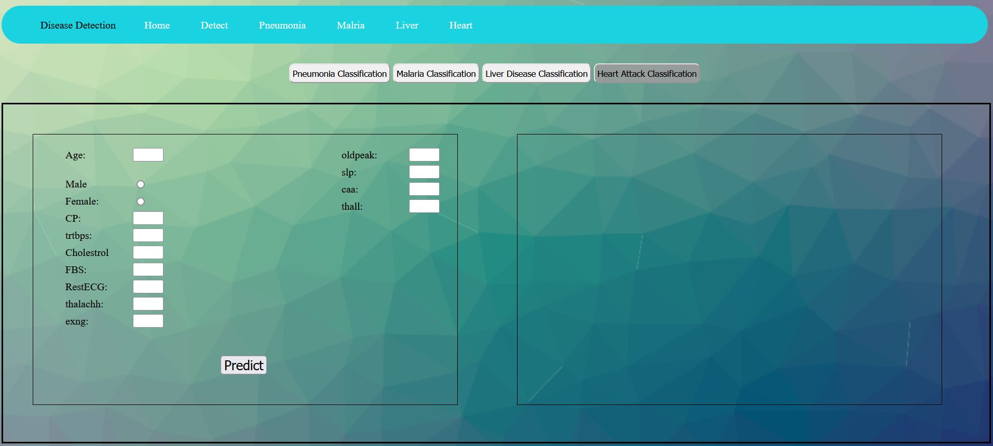Focus the trtbps input field
The width and height of the screenshot is (993, 446).
tap(148, 235)
